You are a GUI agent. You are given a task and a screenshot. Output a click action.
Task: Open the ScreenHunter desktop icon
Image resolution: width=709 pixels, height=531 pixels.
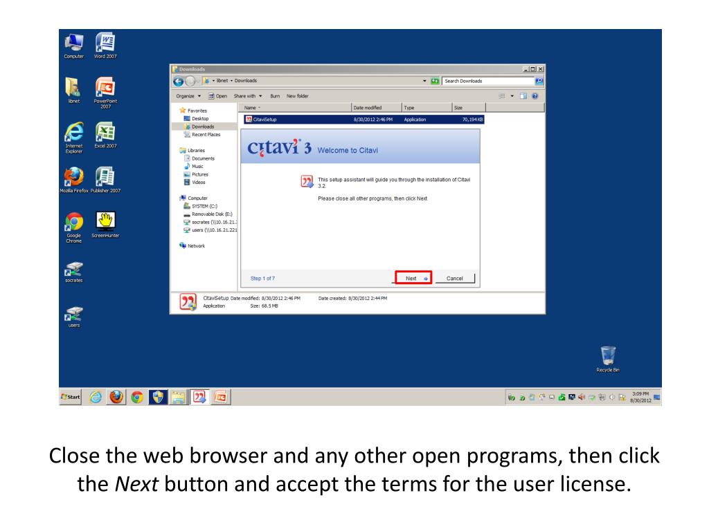105,225
